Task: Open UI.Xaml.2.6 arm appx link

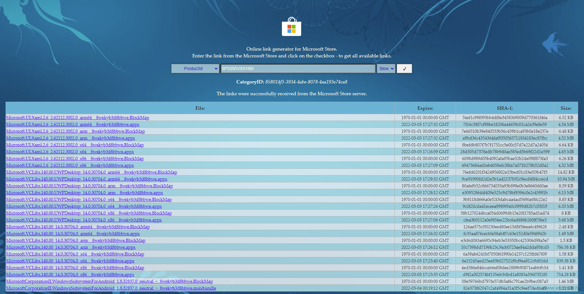Action: pyautogui.click(x=70, y=138)
